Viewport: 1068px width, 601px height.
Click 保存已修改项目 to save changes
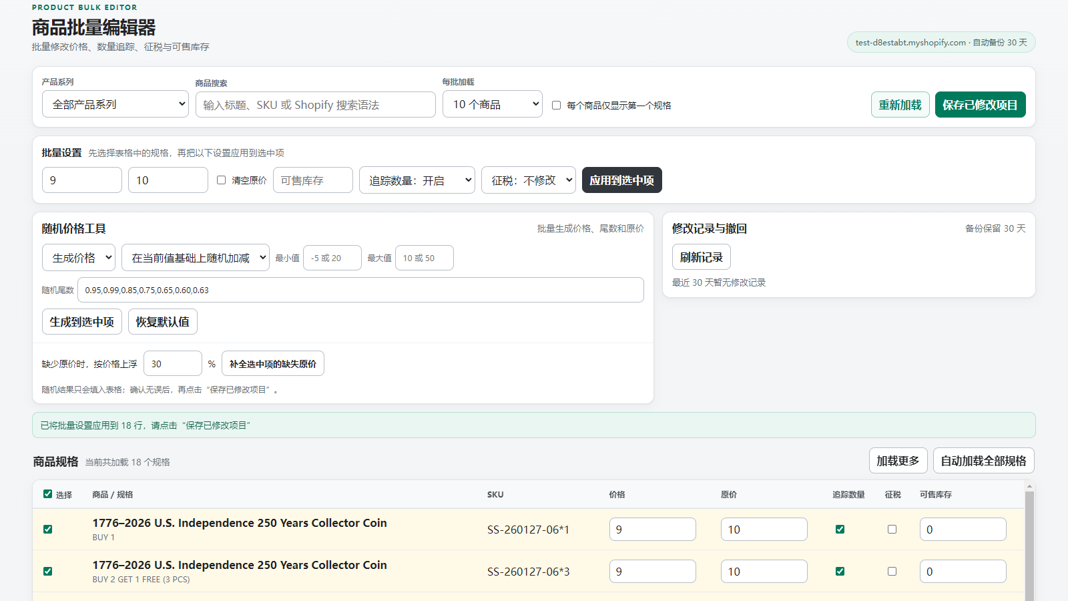[x=981, y=105]
